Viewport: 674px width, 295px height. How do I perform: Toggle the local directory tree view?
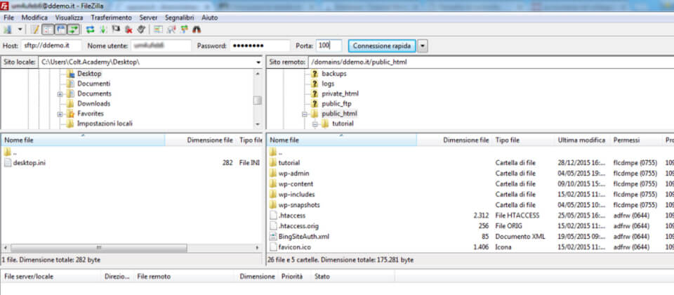[48, 29]
